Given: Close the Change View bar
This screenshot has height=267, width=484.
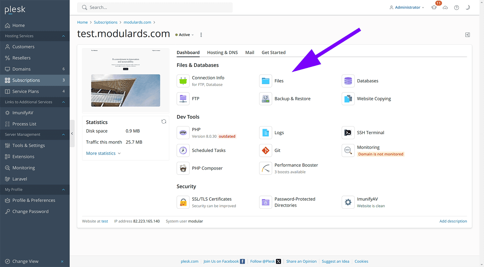Looking at the screenshot, I should coord(62,262).
